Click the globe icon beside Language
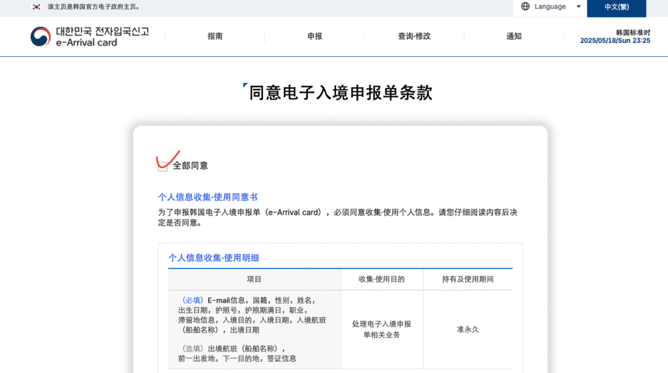Screen dimensions: 668x373 (525, 7)
